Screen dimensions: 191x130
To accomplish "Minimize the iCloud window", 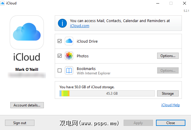I will (x=157, y=3).
